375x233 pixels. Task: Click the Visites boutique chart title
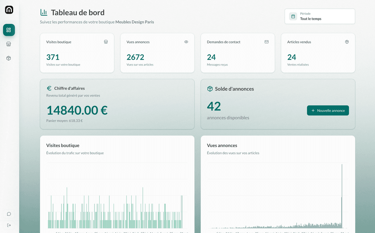(63, 146)
